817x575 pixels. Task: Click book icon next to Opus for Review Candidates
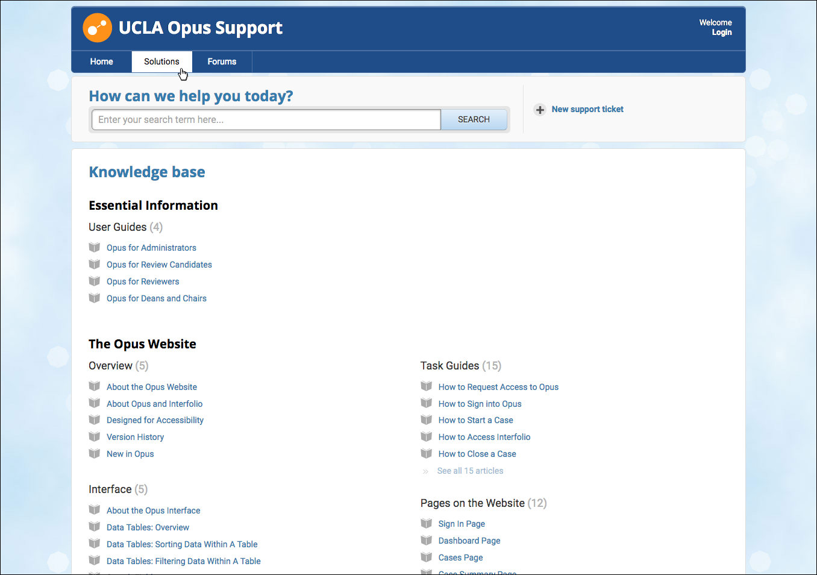pyautogui.click(x=95, y=264)
